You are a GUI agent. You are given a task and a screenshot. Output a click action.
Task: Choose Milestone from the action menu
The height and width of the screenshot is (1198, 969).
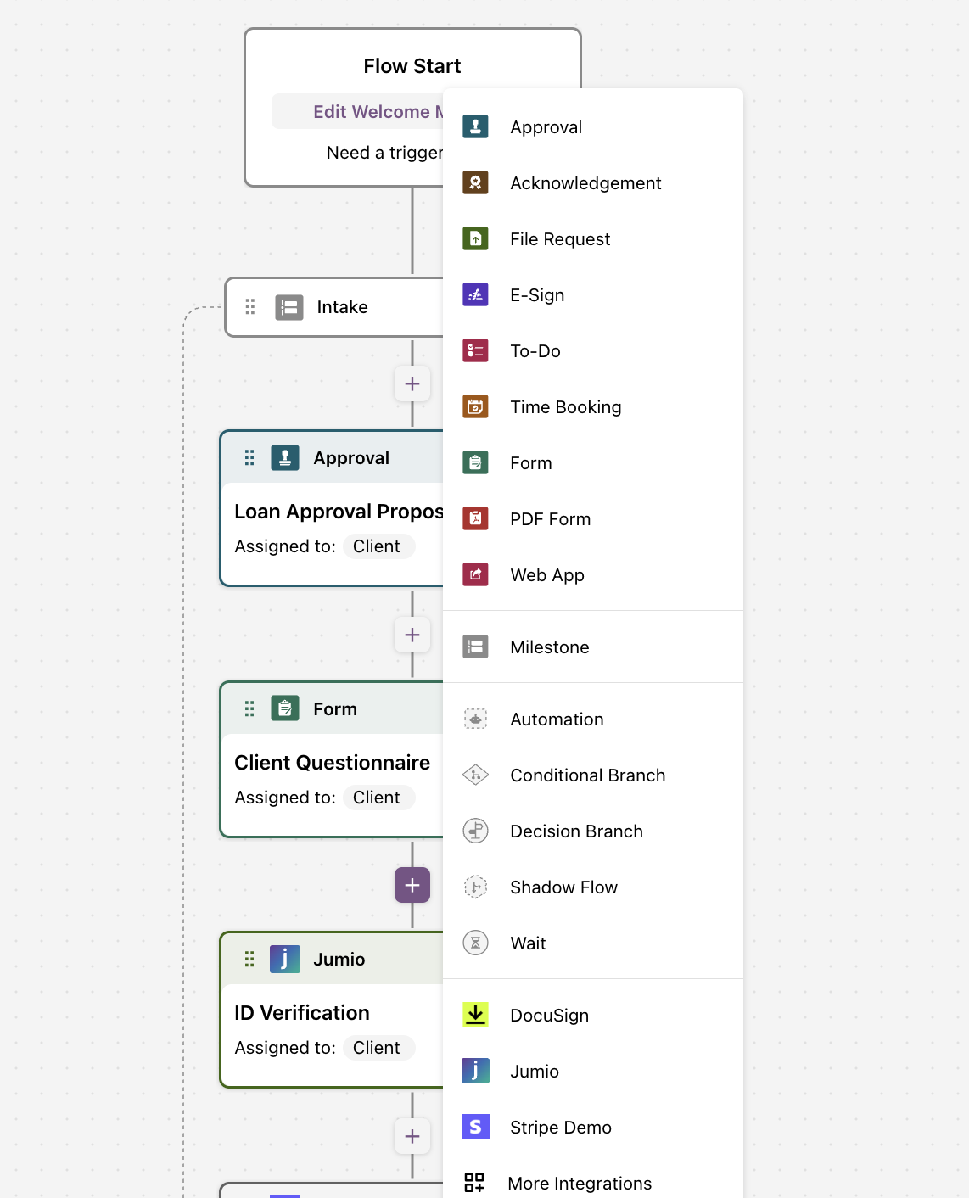(593, 647)
